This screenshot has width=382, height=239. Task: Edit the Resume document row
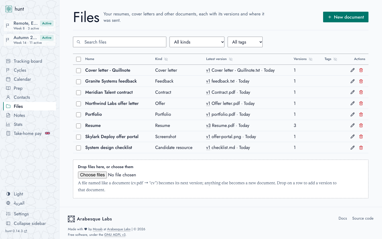point(353,125)
